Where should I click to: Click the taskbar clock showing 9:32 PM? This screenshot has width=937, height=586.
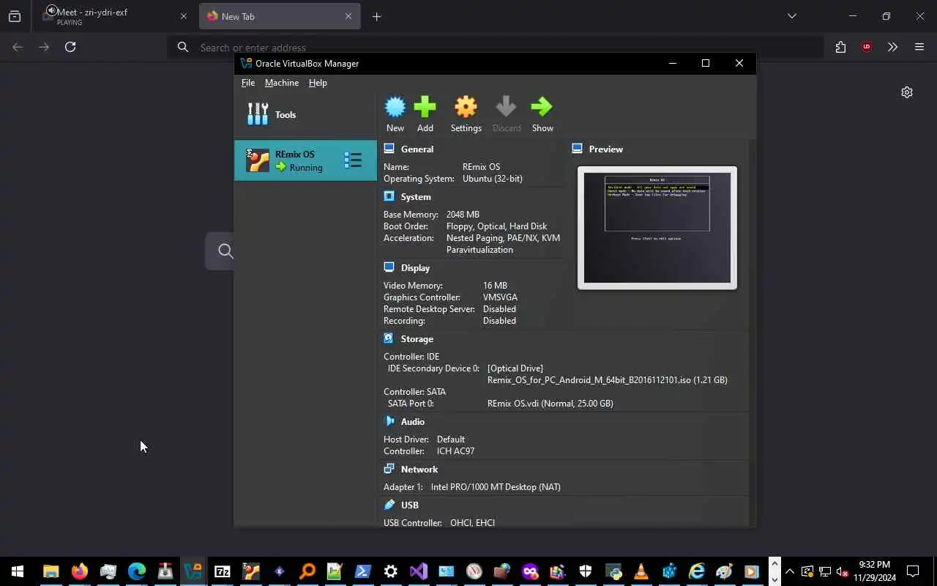tap(874, 571)
